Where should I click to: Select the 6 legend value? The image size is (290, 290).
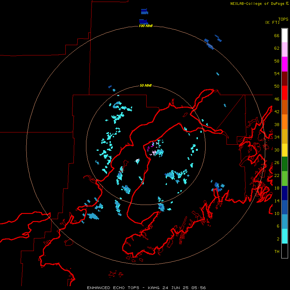click(x=278, y=226)
